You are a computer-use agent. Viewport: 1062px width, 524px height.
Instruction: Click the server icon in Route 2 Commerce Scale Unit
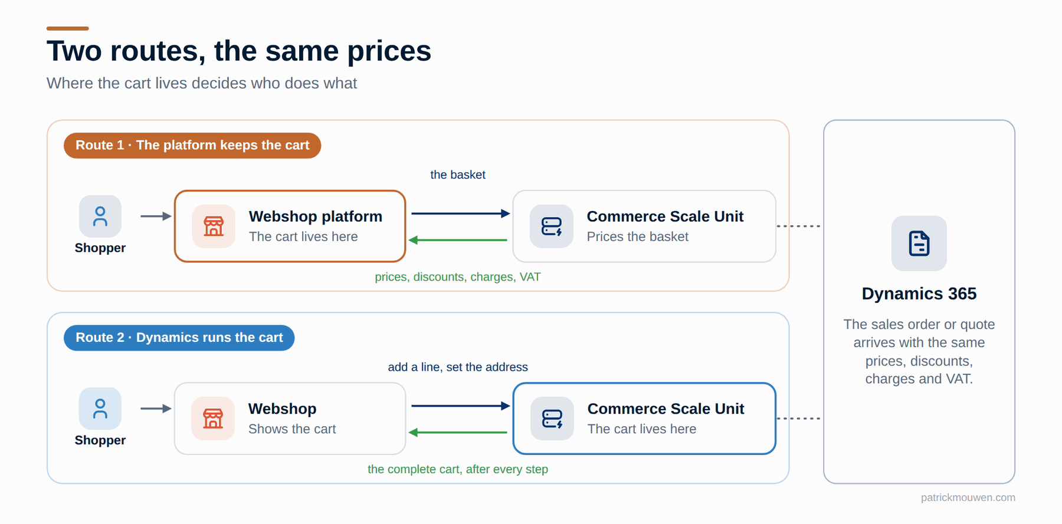552,418
